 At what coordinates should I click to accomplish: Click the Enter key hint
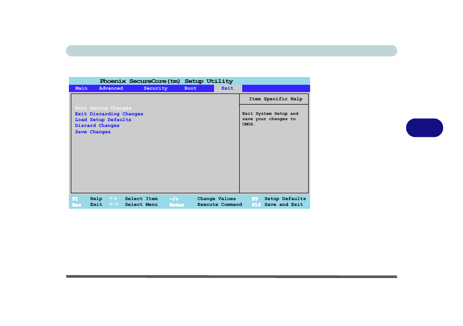177,205
